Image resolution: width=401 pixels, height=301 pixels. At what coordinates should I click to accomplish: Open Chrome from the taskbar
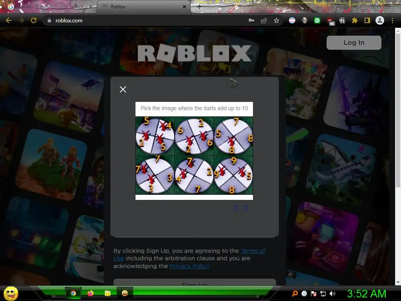(73, 293)
